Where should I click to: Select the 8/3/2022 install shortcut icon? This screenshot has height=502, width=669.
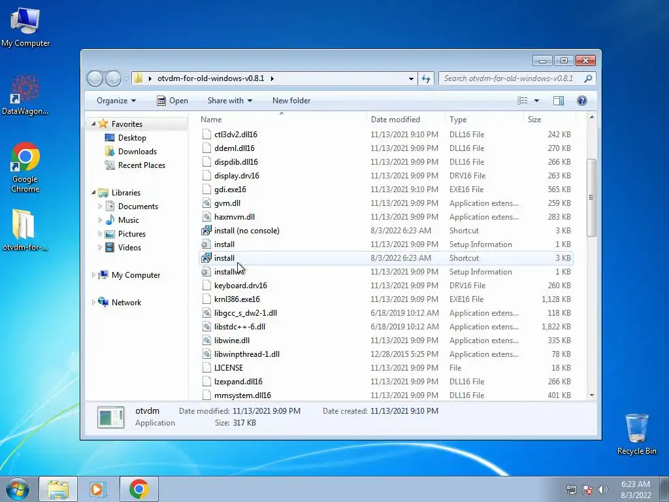(x=206, y=258)
